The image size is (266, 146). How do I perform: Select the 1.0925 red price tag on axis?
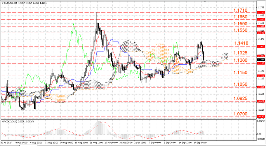point(261,101)
